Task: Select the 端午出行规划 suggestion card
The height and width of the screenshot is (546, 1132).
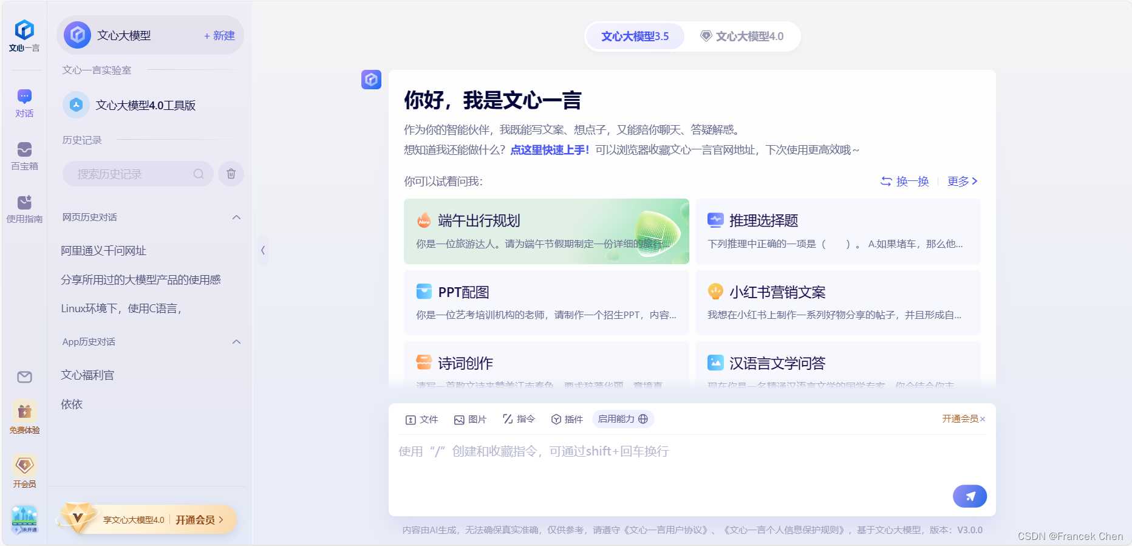Action: coord(546,231)
